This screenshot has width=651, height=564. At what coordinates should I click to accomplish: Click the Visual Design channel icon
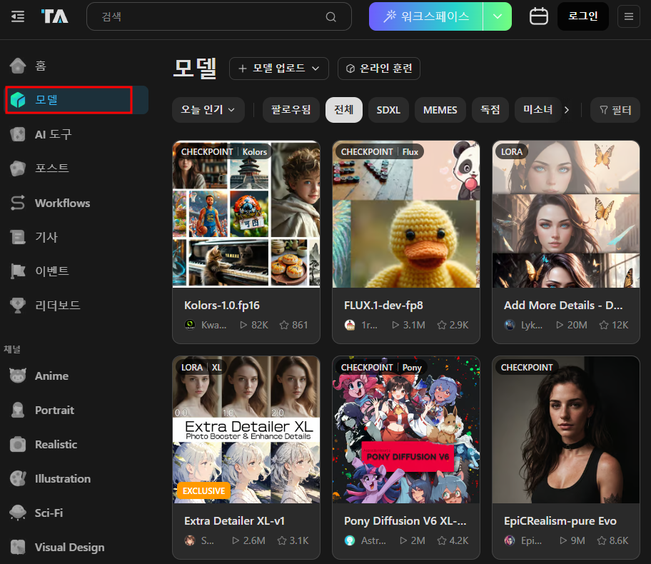[18, 547]
